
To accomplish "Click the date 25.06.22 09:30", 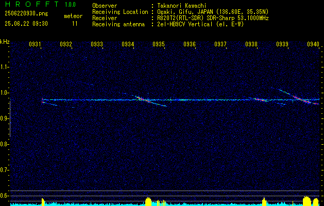I will [26, 24].
